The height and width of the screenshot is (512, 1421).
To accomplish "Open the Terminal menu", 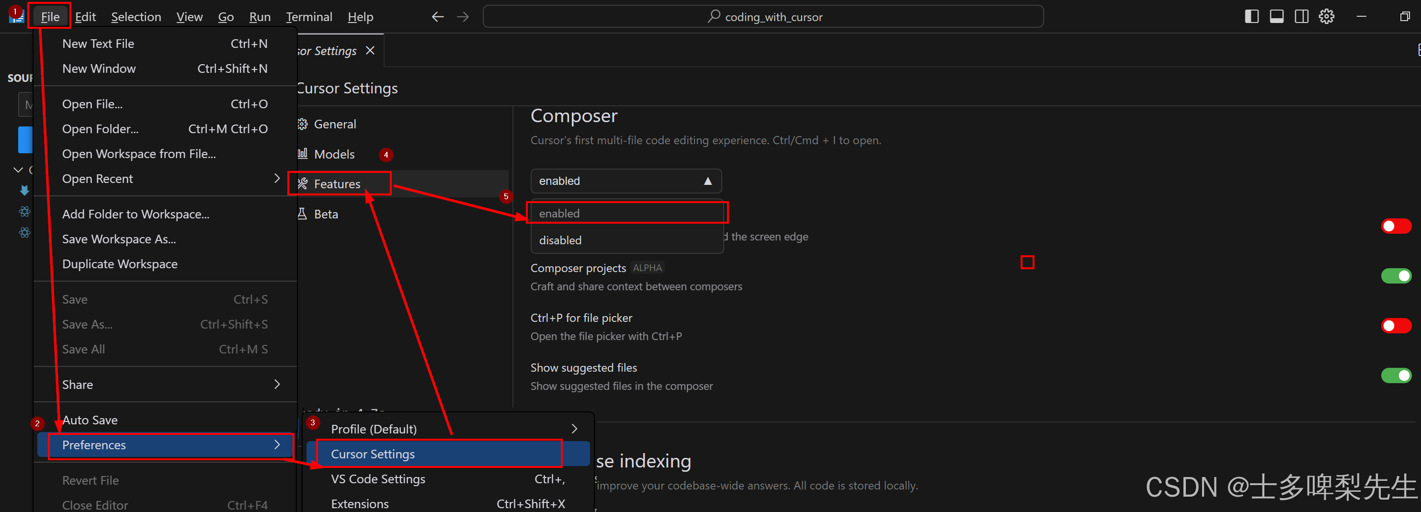I will [309, 17].
